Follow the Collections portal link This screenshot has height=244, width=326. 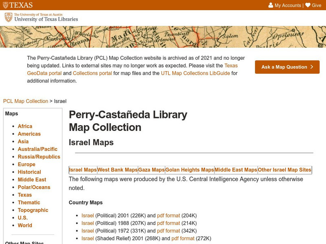tap(93, 73)
